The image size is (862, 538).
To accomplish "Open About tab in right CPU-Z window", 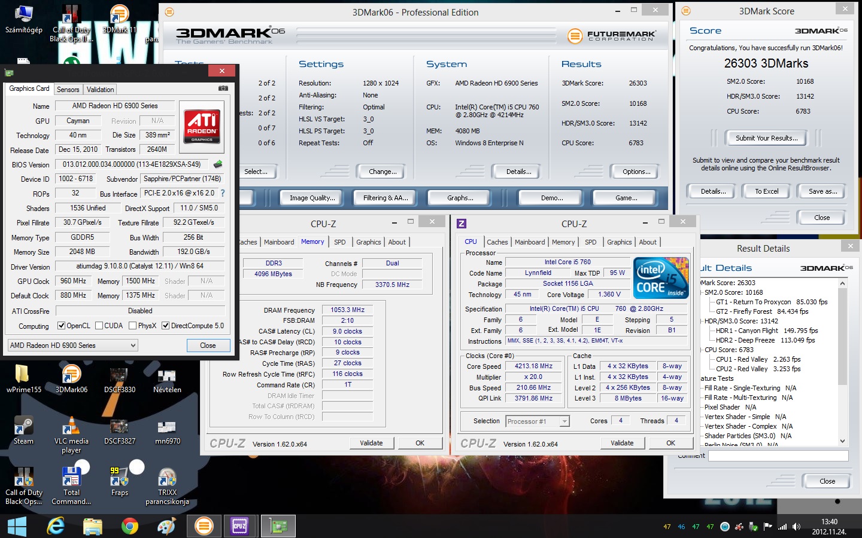I will coord(648,242).
